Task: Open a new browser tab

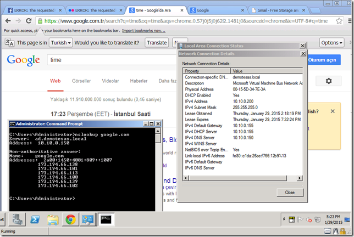Action: pos(315,10)
